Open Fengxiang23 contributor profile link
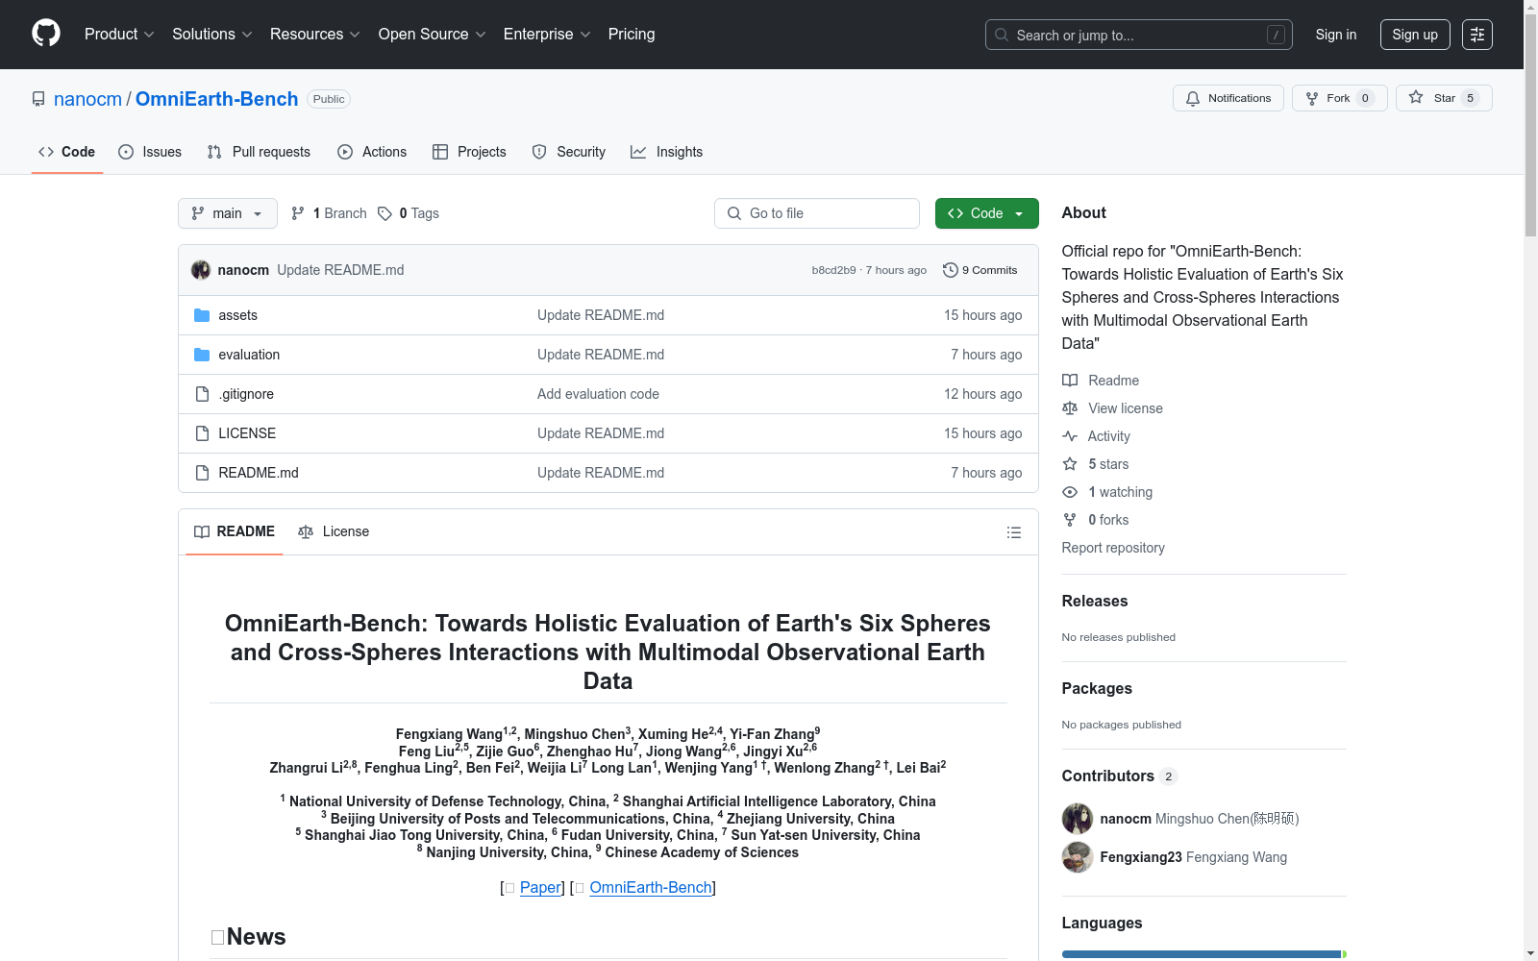 pyautogui.click(x=1141, y=857)
